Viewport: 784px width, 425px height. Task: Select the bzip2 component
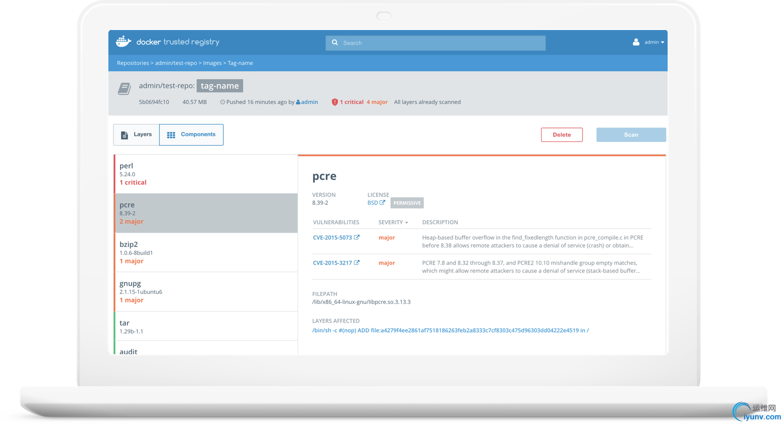click(206, 252)
